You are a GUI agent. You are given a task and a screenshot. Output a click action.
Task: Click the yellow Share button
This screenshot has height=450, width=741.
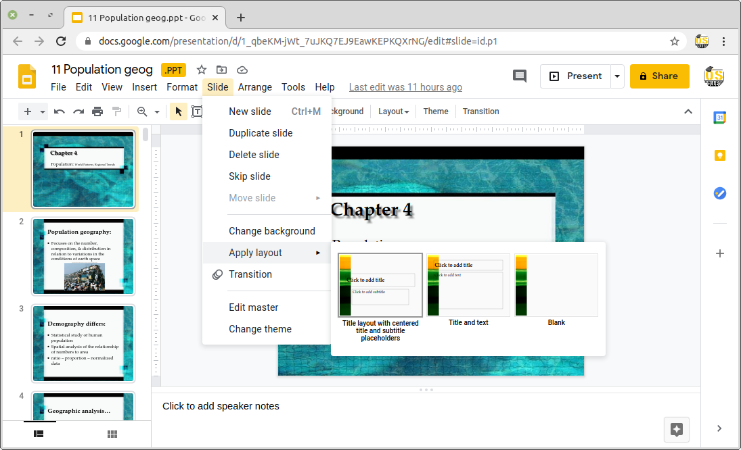point(659,76)
